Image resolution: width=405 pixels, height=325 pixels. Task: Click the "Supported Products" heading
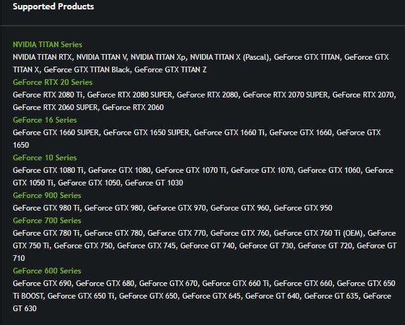(53, 6)
